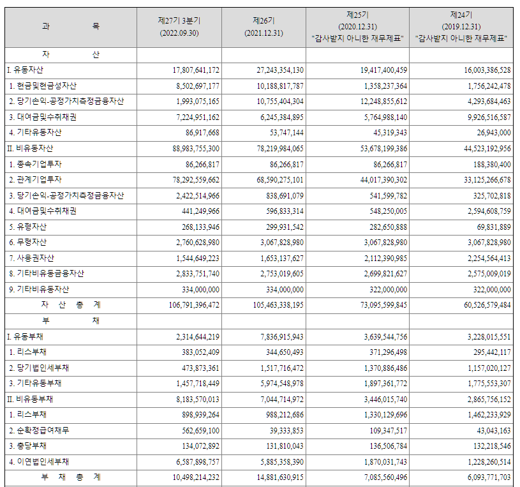Viewport: 520px width, 487px height.
Task: Select value 1,157,020,127
Action: 489,368
